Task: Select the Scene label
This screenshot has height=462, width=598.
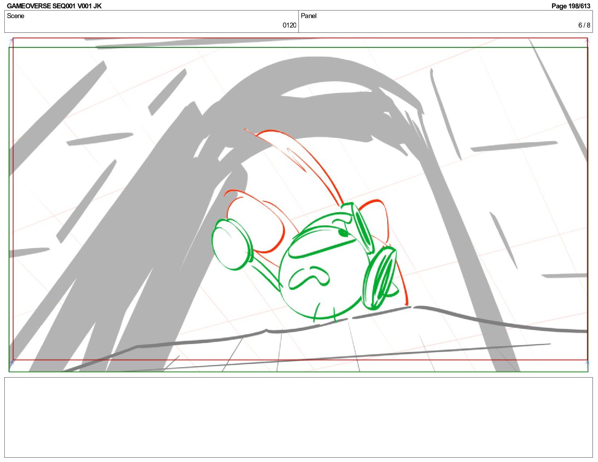Action: tap(16, 16)
